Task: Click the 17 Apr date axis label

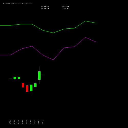Action: (10, 122)
